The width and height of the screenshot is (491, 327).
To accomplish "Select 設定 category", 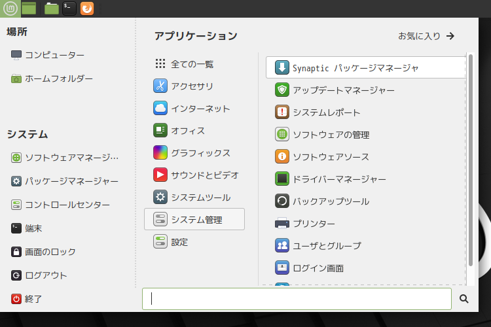I will 194,241.
